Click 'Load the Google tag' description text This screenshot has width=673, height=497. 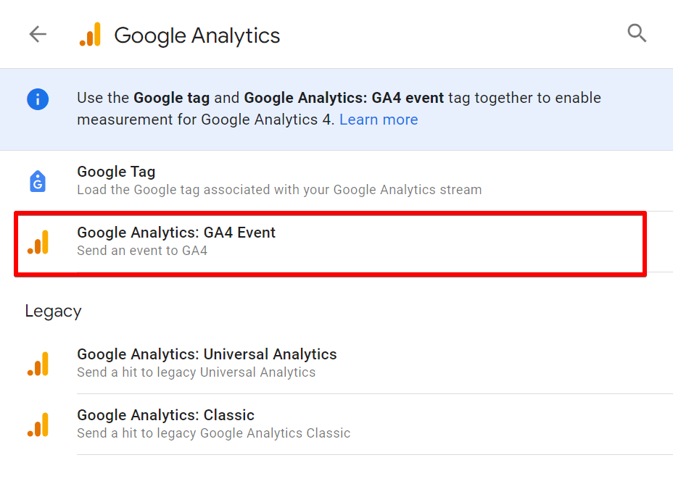[x=279, y=190]
